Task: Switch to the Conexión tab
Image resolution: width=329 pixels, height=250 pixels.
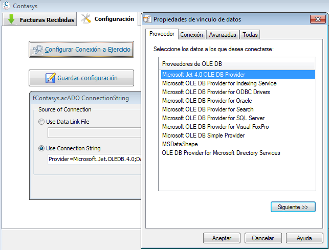Action: pyautogui.click(x=192, y=35)
